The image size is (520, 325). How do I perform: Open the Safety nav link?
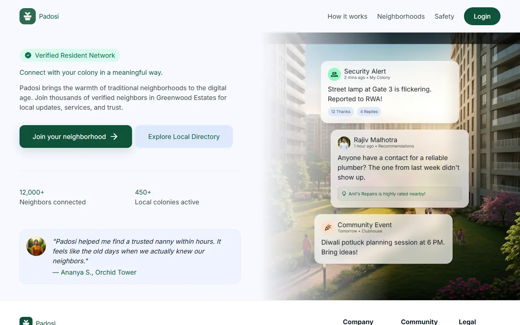(444, 16)
